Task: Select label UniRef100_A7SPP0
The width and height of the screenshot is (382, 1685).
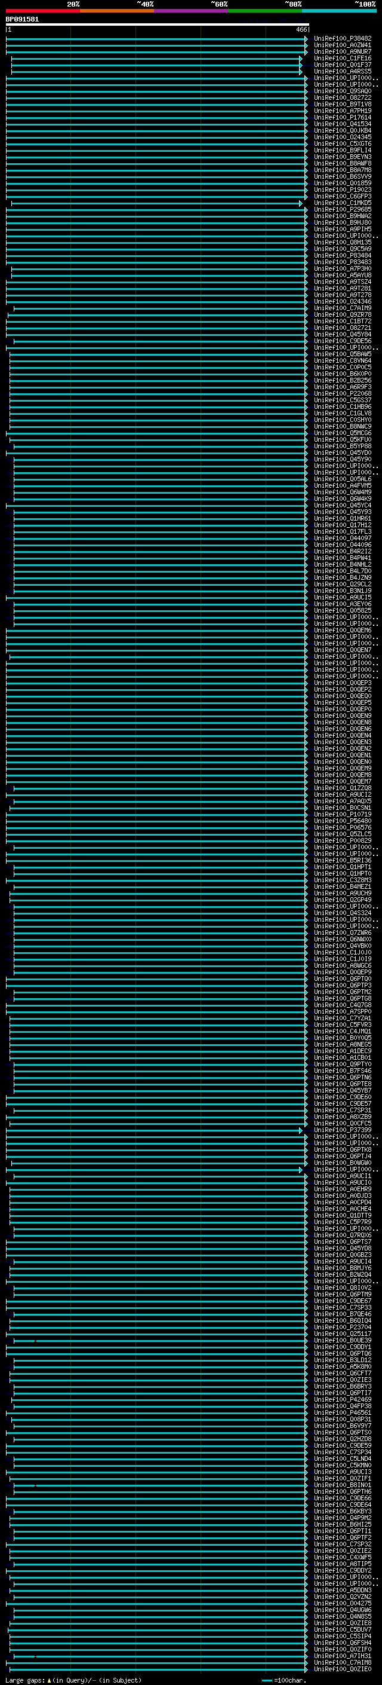Action: point(343,1012)
